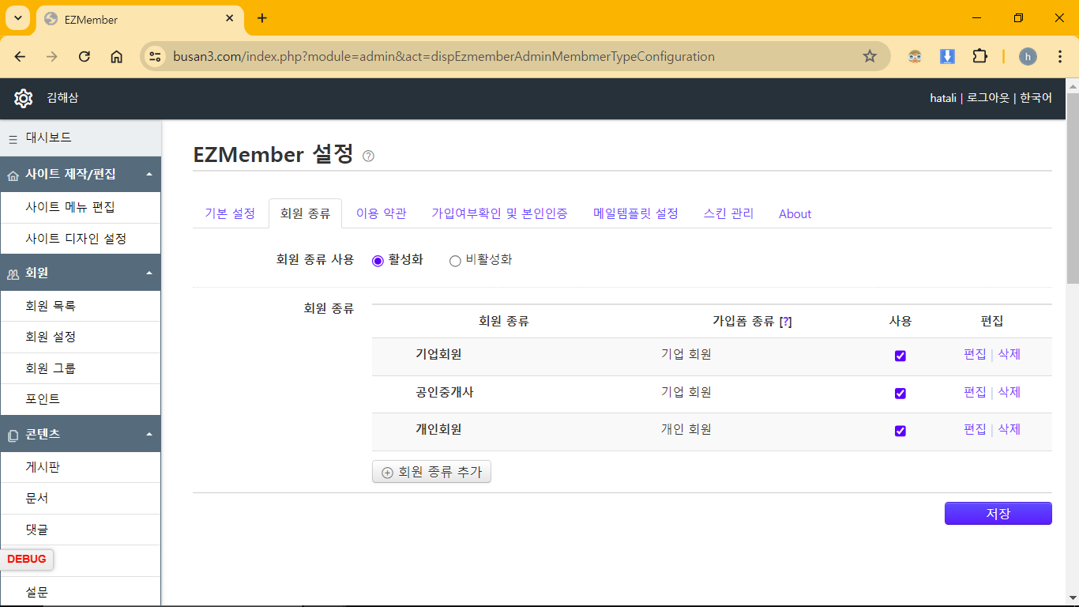Open the browser home page icon
1079x607 pixels.
click(x=116, y=56)
